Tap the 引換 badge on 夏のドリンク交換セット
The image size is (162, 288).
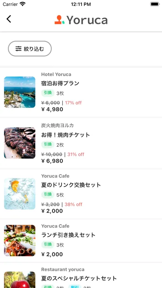click(x=48, y=194)
